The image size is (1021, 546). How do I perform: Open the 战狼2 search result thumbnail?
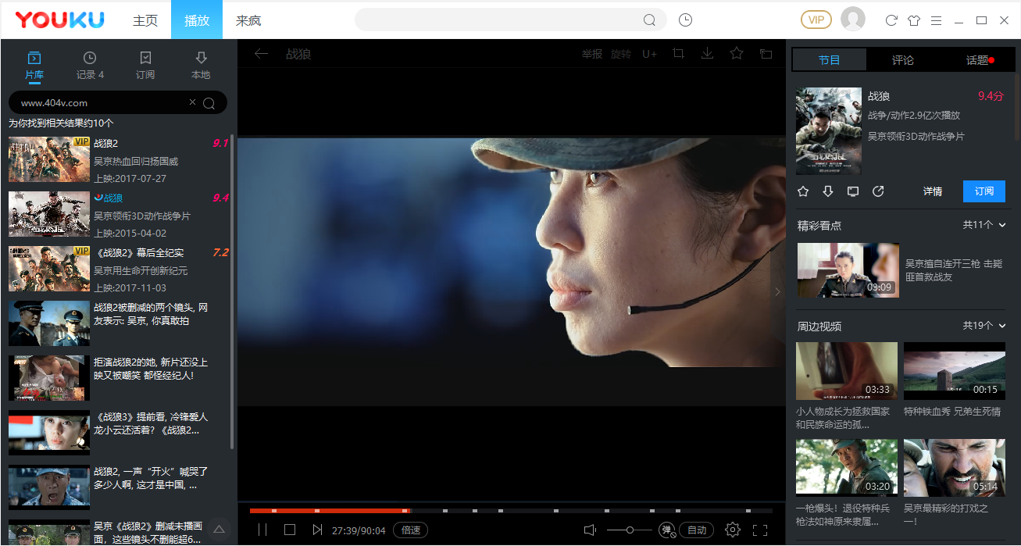point(48,159)
